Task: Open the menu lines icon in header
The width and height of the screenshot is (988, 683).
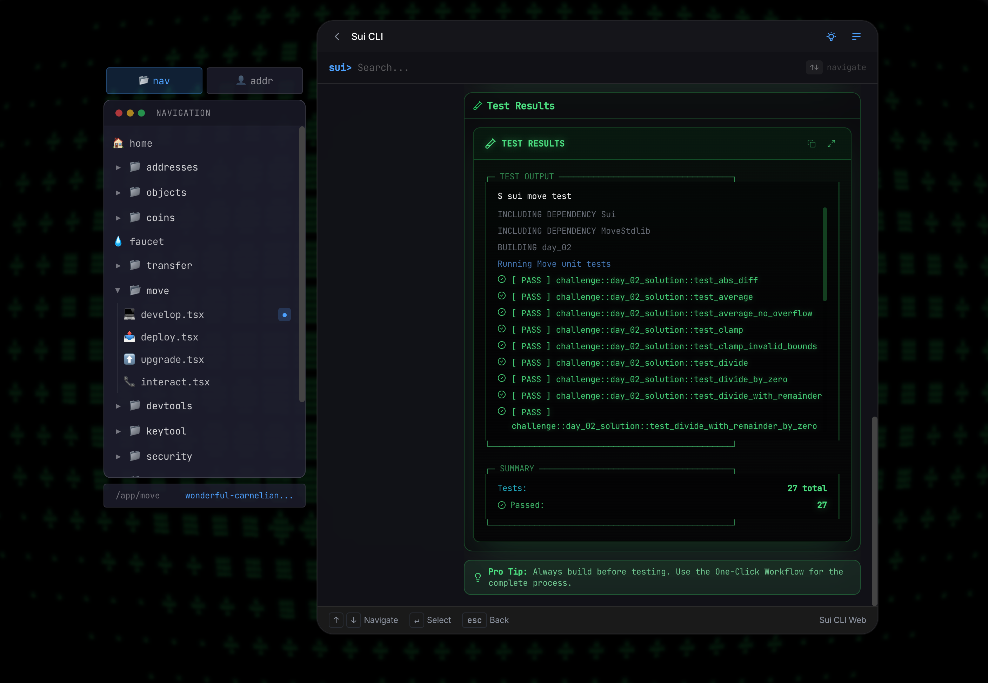Action: [856, 37]
